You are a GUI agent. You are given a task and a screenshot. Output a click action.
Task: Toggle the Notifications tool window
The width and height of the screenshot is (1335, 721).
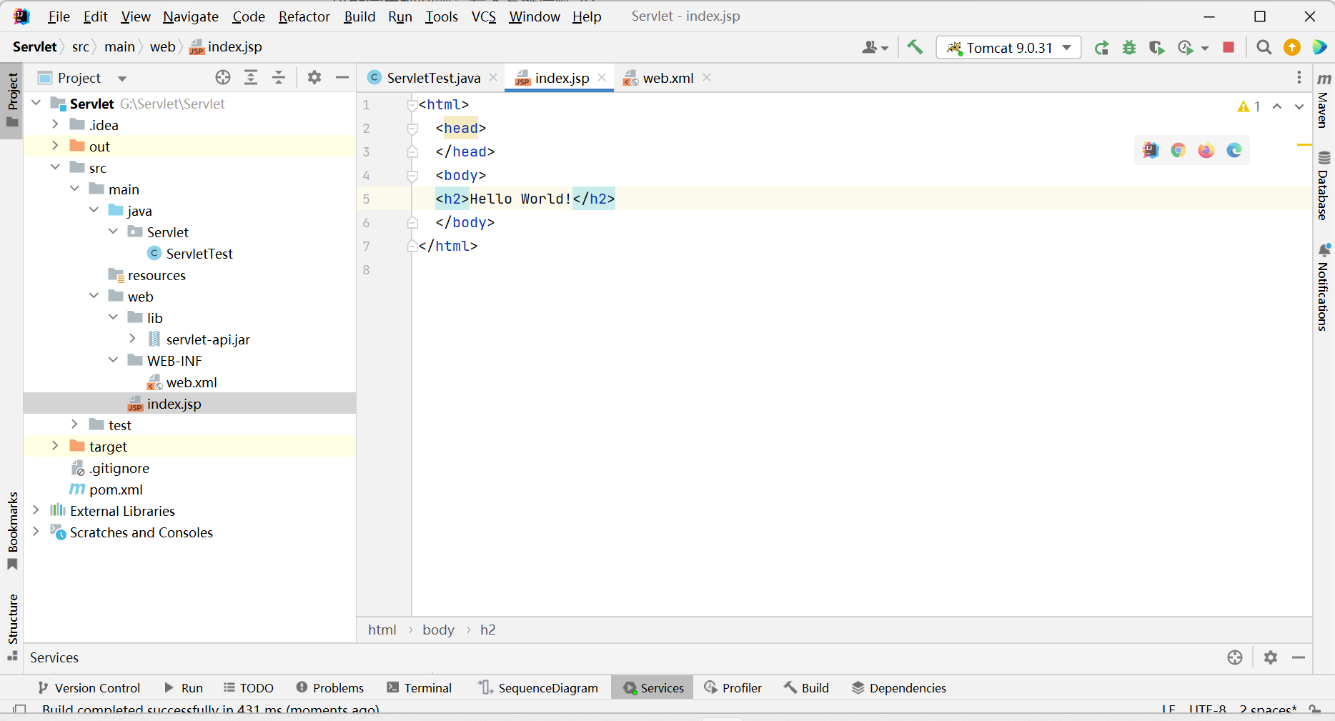(x=1324, y=287)
